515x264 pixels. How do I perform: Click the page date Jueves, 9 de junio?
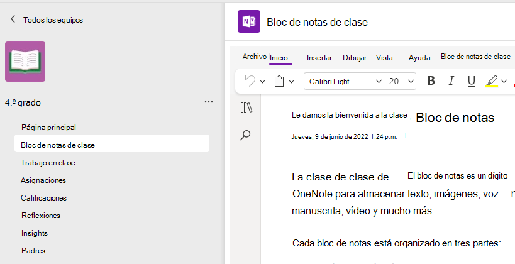(344, 137)
